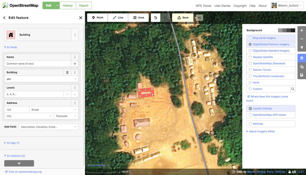
Task: Go back with the Edit feature arrow
Action: pos(4,18)
